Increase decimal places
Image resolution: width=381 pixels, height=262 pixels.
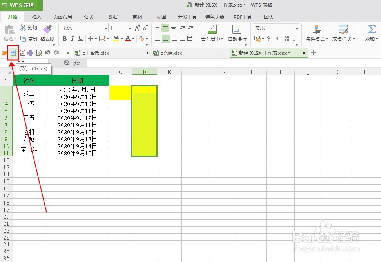pyautogui.click(x=287, y=39)
